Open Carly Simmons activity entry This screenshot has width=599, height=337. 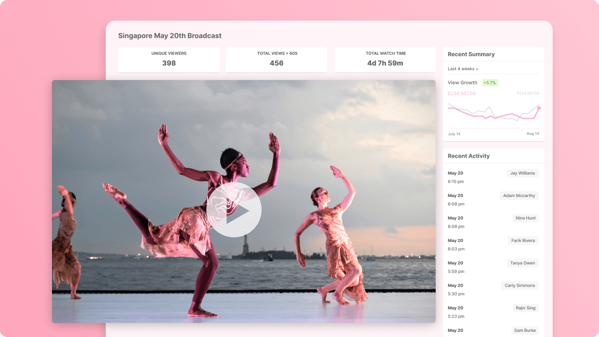[x=519, y=286]
